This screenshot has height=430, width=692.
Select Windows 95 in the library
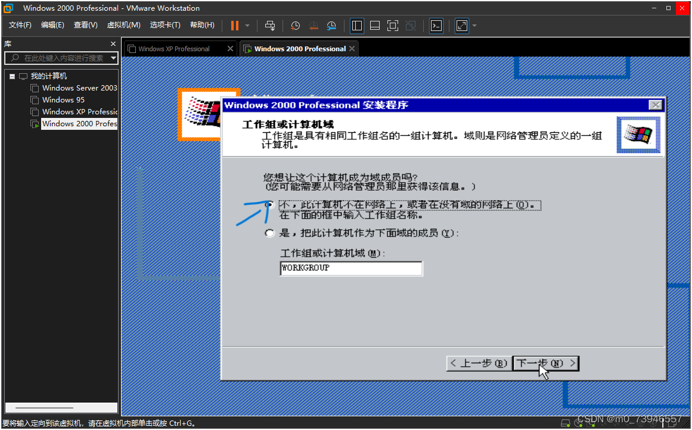point(63,99)
